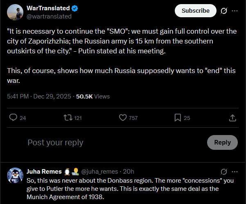The height and width of the screenshot is (204, 246).
Task: Visit the @wartranslated handle
Action: pos(49,16)
